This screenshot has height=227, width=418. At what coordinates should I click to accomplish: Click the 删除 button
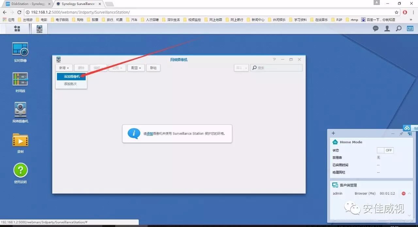81,68
